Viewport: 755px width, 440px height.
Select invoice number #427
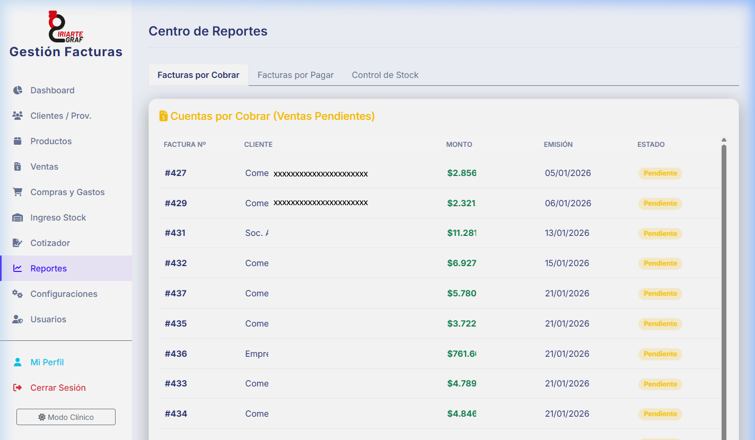175,173
